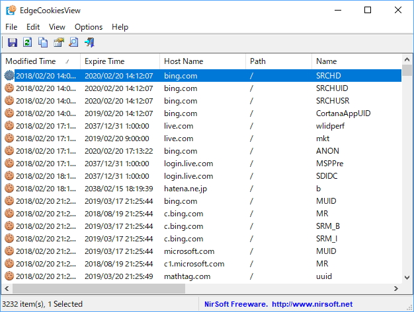
Task: Click the cookie icon of the hatena.ne.jp row
Action: tap(9, 188)
